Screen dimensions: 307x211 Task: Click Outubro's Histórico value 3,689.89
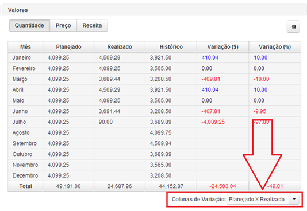(160, 154)
